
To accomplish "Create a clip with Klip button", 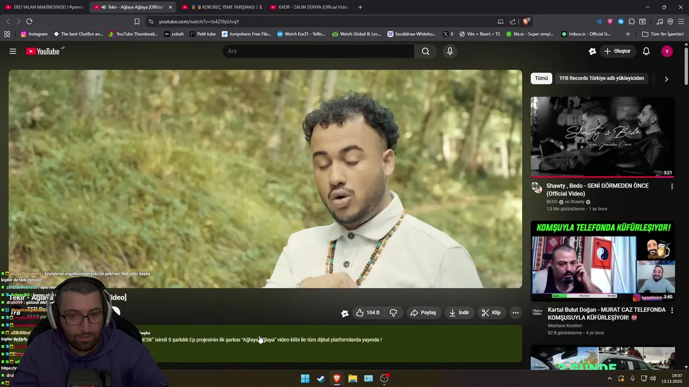I will 491,313.
